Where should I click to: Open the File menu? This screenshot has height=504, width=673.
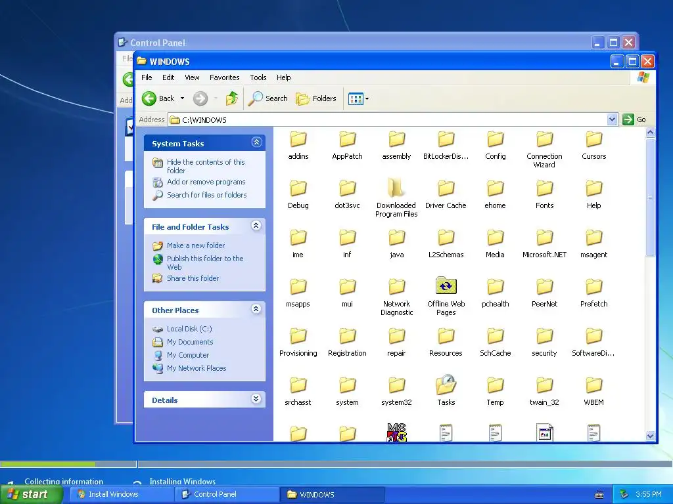(x=147, y=77)
